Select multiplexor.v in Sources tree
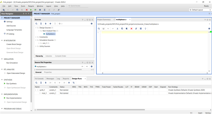 [51, 34]
